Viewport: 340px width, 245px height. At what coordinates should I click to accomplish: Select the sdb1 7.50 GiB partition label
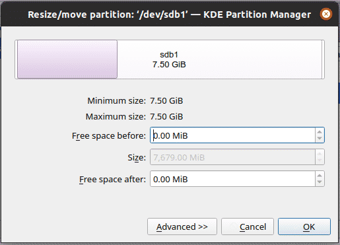pyautogui.click(x=169, y=59)
